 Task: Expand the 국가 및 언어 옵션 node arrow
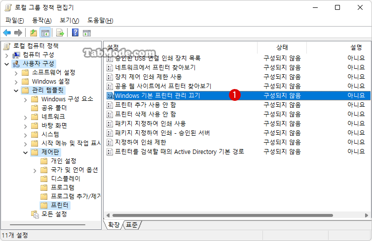pos(35,171)
